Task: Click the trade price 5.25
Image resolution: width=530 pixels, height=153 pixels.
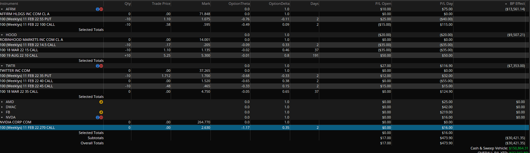Action: 167,55
